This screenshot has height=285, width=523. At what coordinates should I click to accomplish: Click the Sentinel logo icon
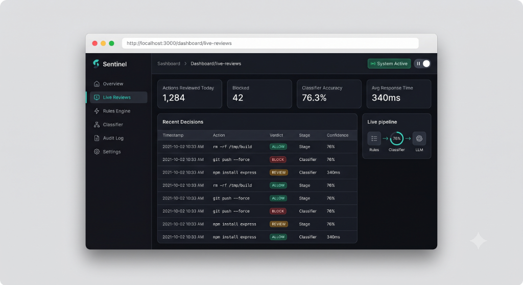pyautogui.click(x=96, y=64)
